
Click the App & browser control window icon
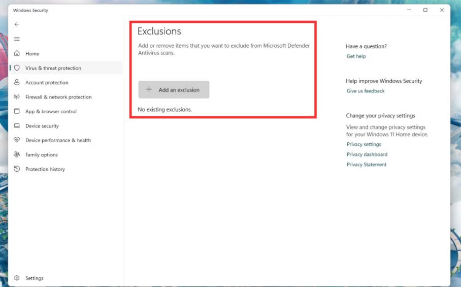click(17, 111)
